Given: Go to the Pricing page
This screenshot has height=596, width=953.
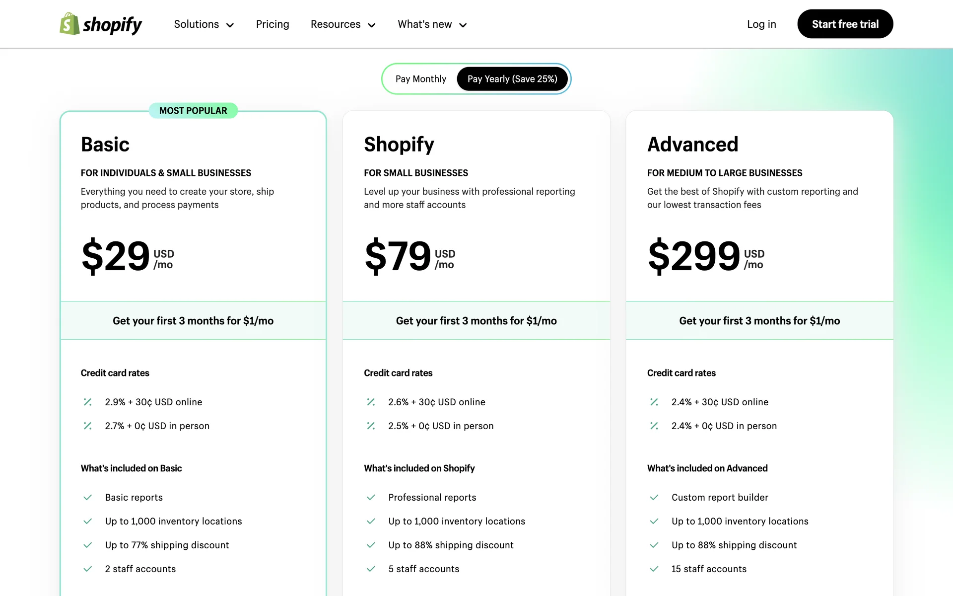Looking at the screenshot, I should pos(272,24).
